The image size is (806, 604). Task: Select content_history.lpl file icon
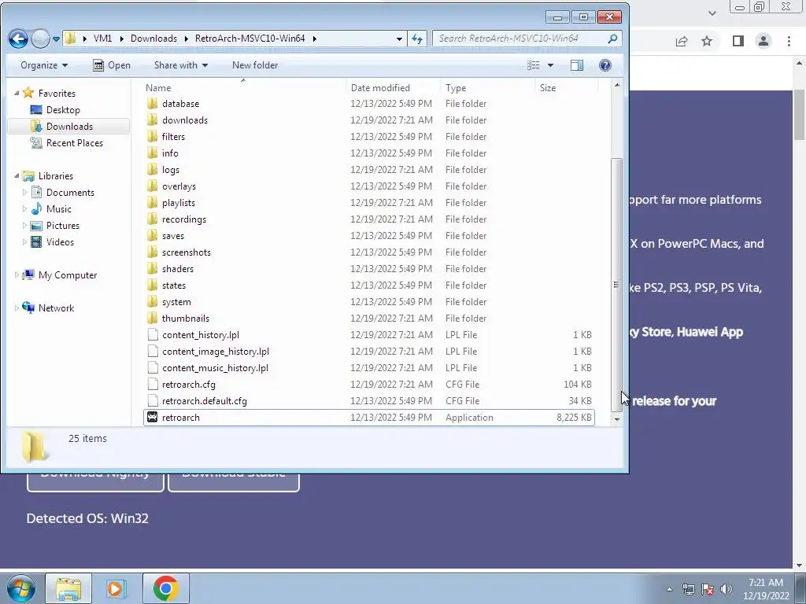click(x=152, y=335)
